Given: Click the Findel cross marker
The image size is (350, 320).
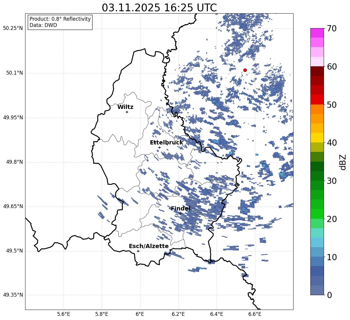Looking at the screenshot, I should pos(180,214).
